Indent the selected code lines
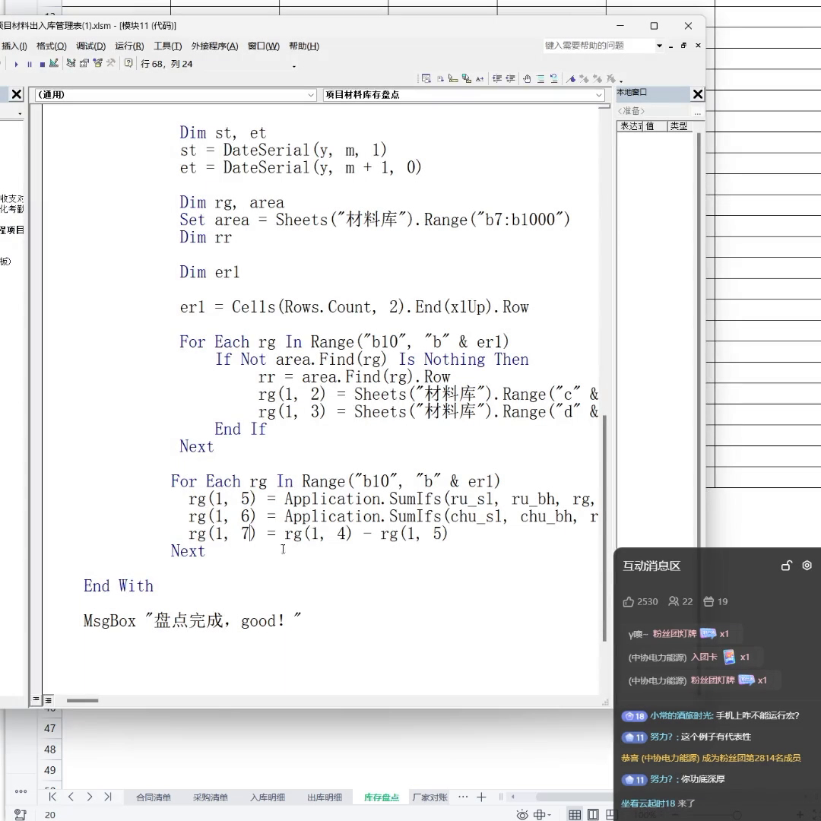821x821 pixels. [497, 78]
